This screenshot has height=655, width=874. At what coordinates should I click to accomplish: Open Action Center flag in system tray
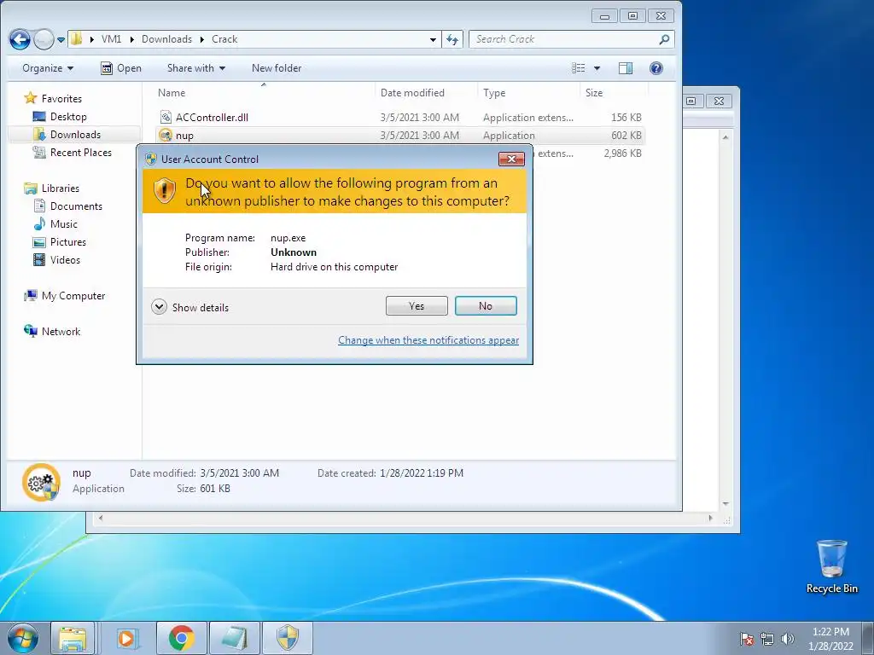[x=746, y=639]
